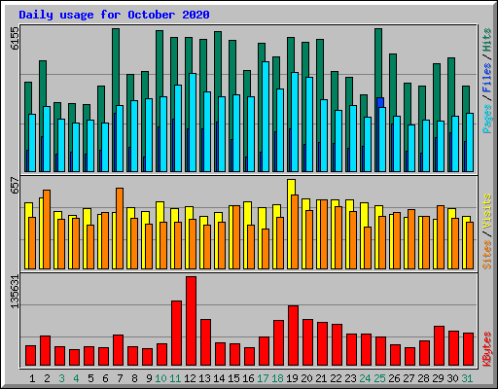The image size is (498, 389).
Task: Select day label 1 on the x-axis
Action: (32, 378)
